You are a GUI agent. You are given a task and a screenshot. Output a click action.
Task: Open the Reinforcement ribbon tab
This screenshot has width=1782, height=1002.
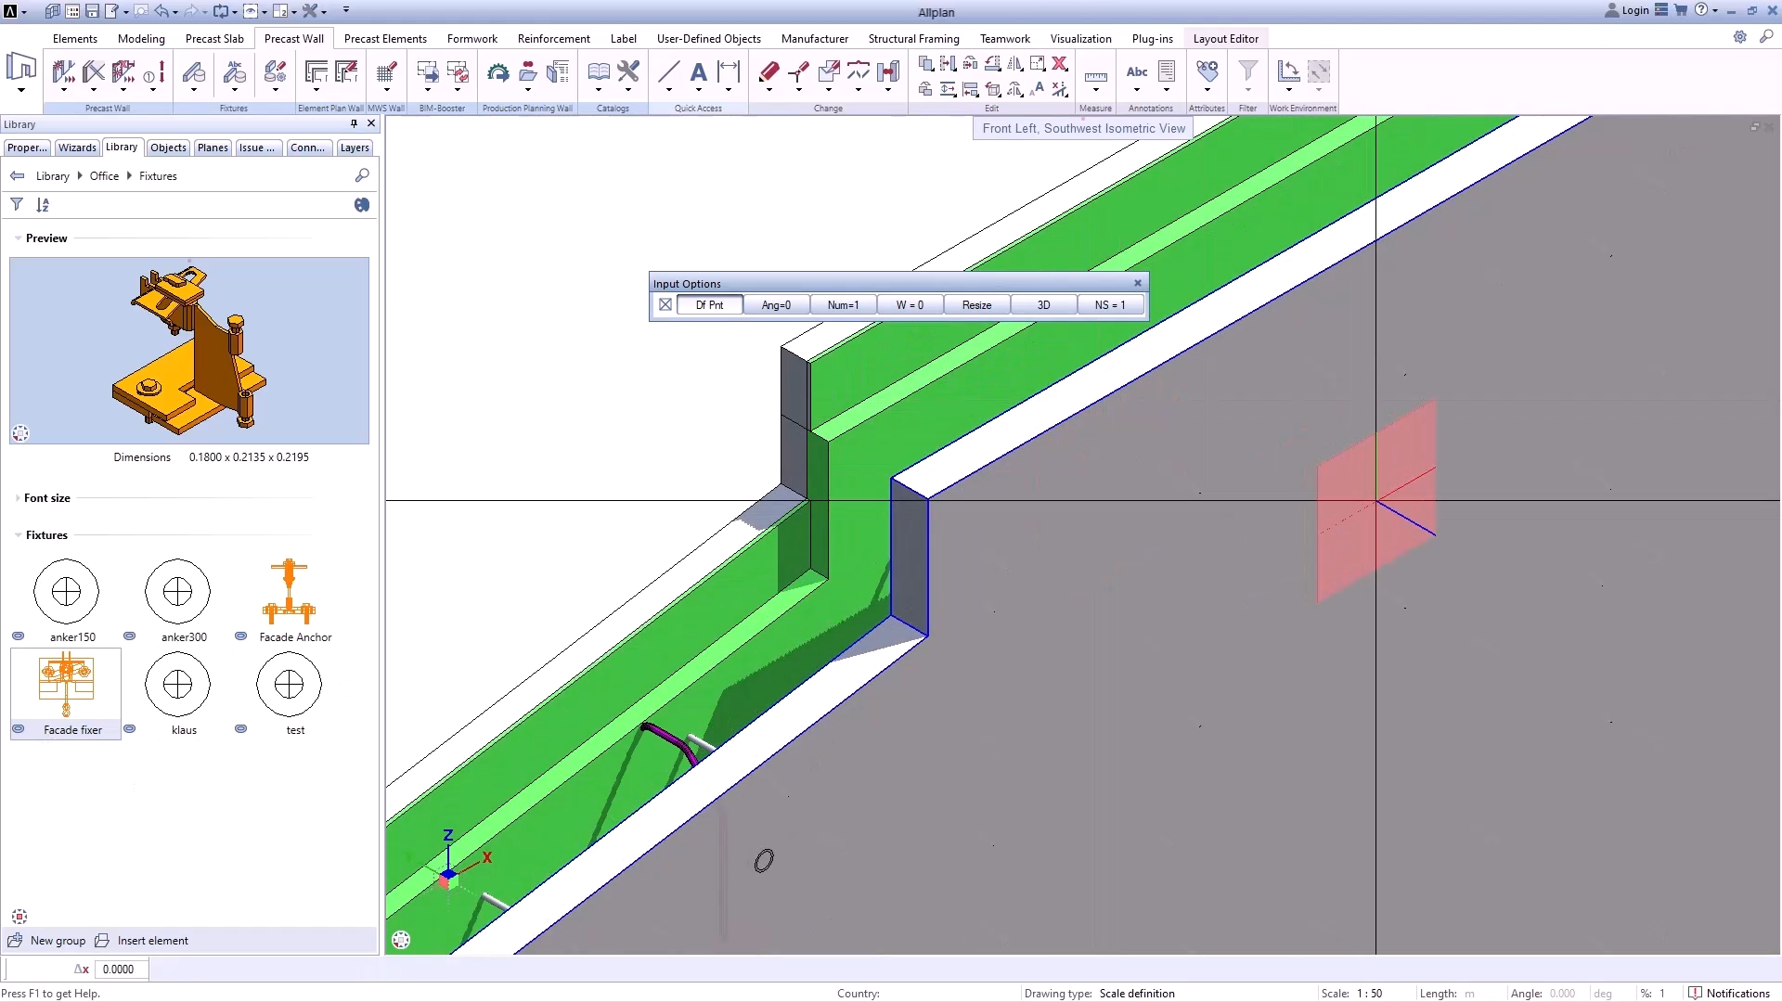tap(553, 39)
